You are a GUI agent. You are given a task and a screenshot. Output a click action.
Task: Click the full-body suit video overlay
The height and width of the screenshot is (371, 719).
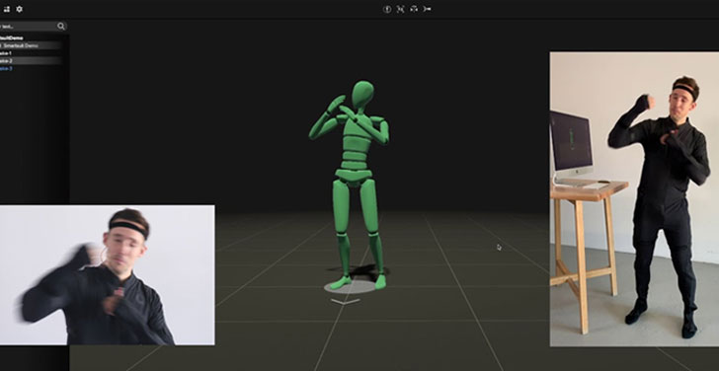634,198
